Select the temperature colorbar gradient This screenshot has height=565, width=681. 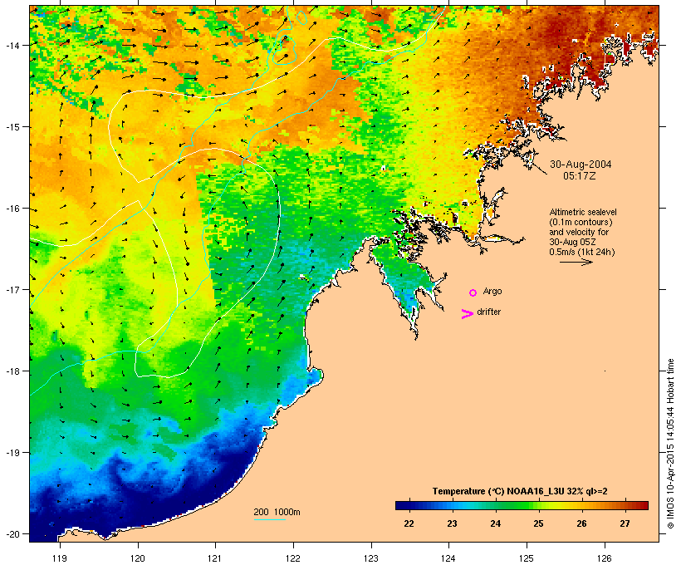pos(522,505)
